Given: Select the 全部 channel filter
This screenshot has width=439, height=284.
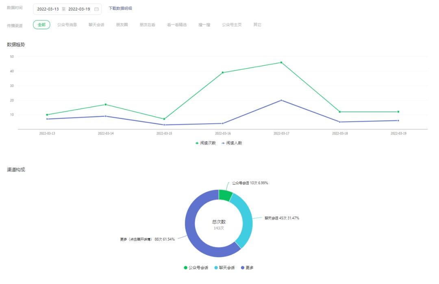Looking at the screenshot, I should tap(41, 25).
